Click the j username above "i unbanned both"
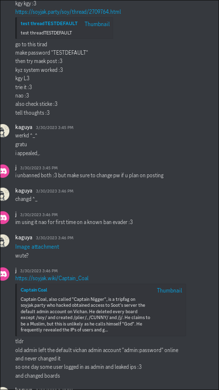This screenshot has height=390, width=219. (x=16, y=167)
